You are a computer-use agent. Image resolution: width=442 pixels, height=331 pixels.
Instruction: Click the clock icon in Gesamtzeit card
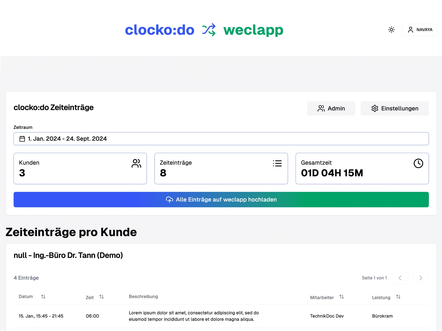(418, 163)
